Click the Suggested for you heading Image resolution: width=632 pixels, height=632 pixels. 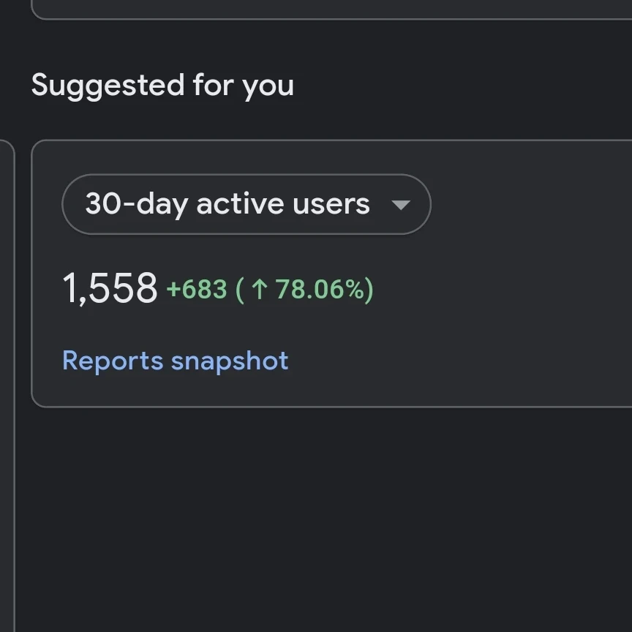pyautogui.click(x=162, y=86)
